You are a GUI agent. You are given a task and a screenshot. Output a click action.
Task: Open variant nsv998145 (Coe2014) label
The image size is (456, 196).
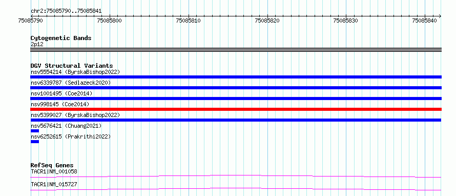(60, 104)
